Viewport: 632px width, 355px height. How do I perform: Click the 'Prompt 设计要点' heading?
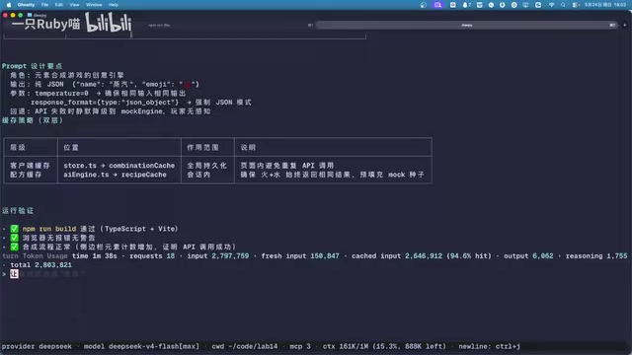tap(33, 66)
